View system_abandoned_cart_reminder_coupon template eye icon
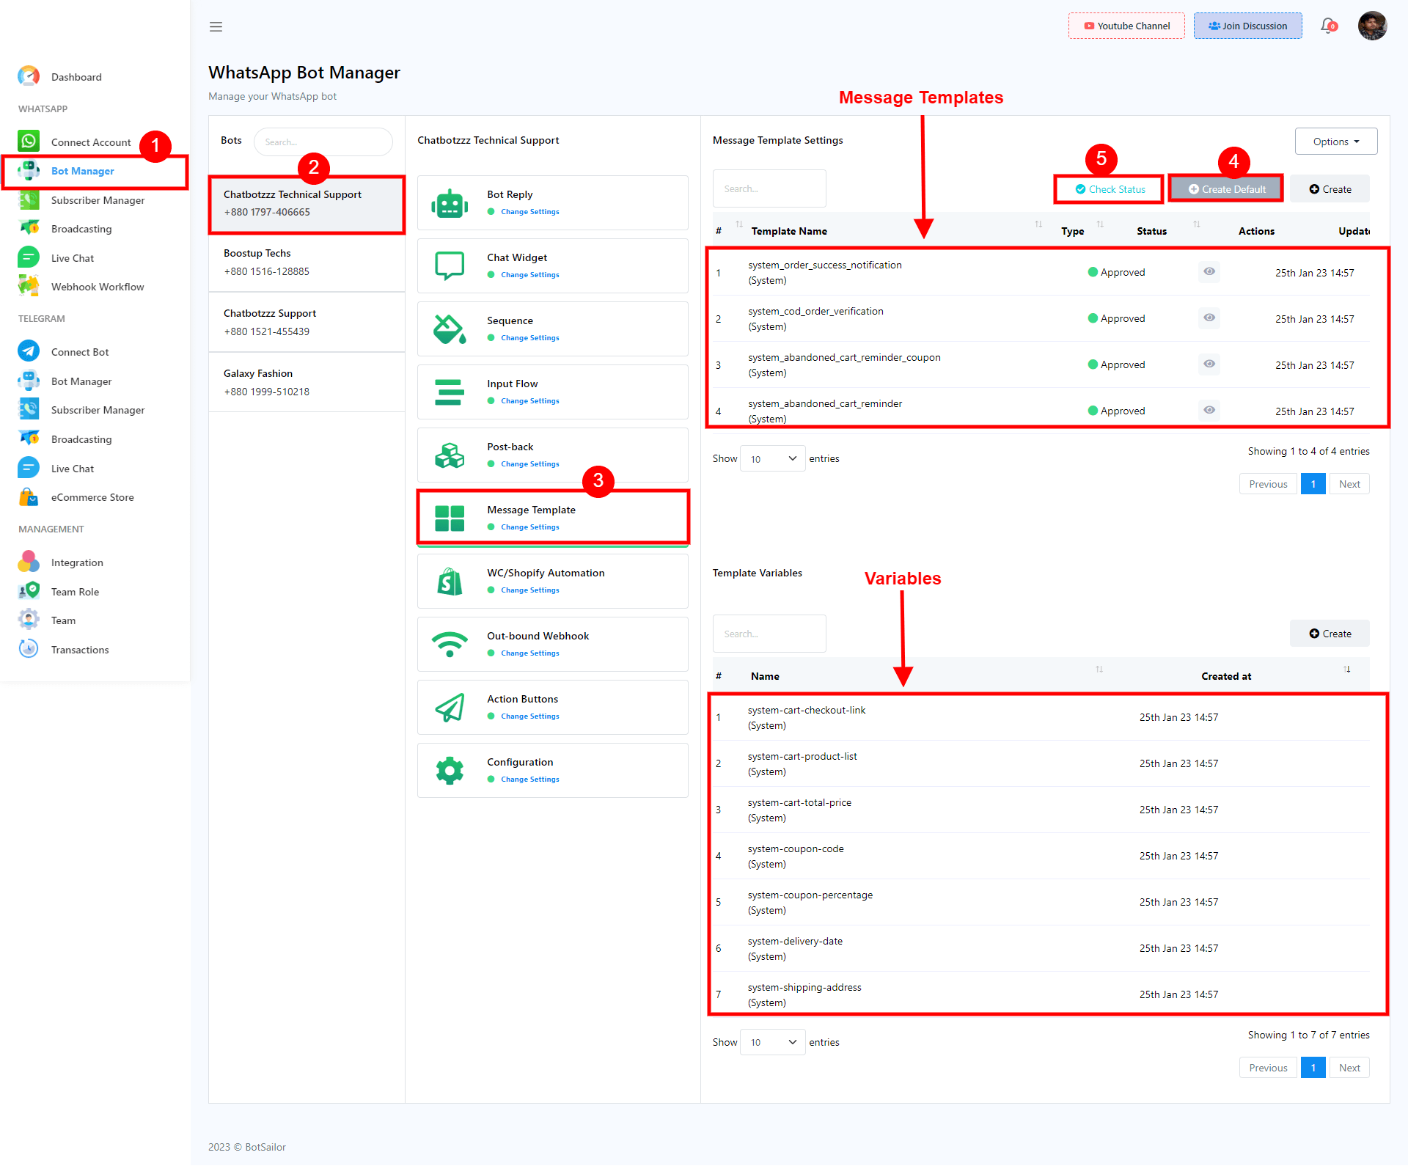The height and width of the screenshot is (1166, 1408). coord(1209,364)
